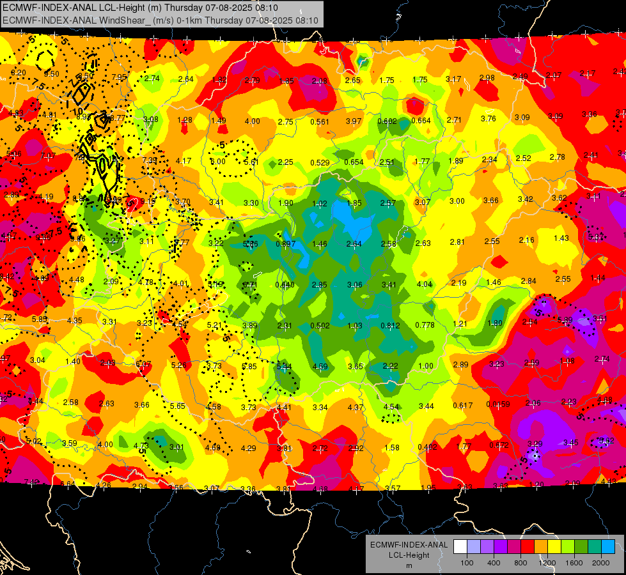Click the grid value 1.80
The width and height of the screenshot is (626, 575).
point(495,323)
